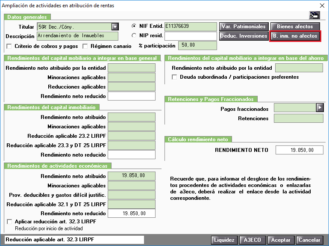Image resolution: width=329 pixels, height=246 pixels.
Task: Click actividades económicas Minoraciones aplicables field
Action: (132, 186)
